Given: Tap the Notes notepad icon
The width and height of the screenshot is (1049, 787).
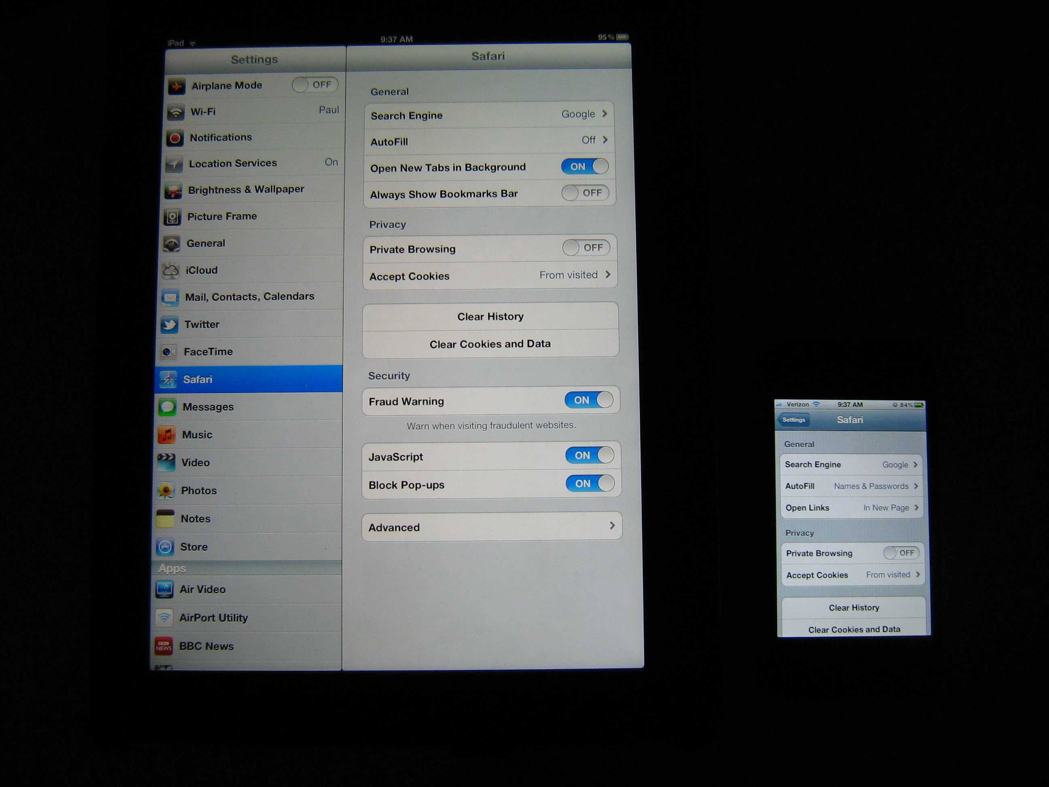Looking at the screenshot, I should tap(165, 519).
